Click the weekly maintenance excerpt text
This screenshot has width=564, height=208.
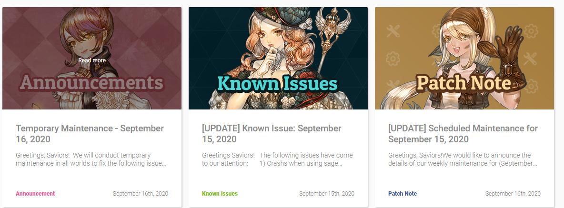(463, 159)
